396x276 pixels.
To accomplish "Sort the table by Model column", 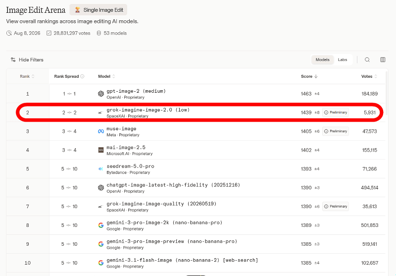I will pos(106,76).
